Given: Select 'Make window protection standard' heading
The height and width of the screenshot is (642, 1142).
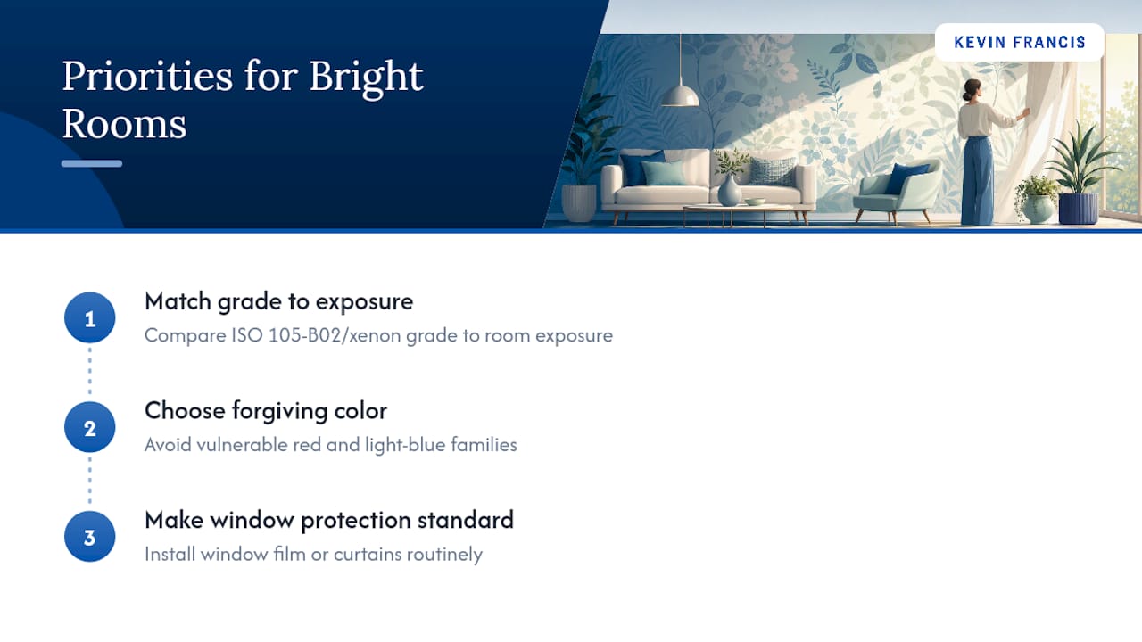Looking at the screenshot, I should [329, 520].
